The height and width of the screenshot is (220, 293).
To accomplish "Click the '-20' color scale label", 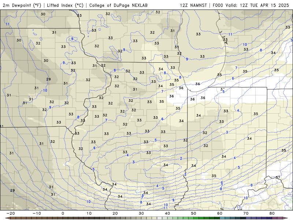I will (11, 213).
